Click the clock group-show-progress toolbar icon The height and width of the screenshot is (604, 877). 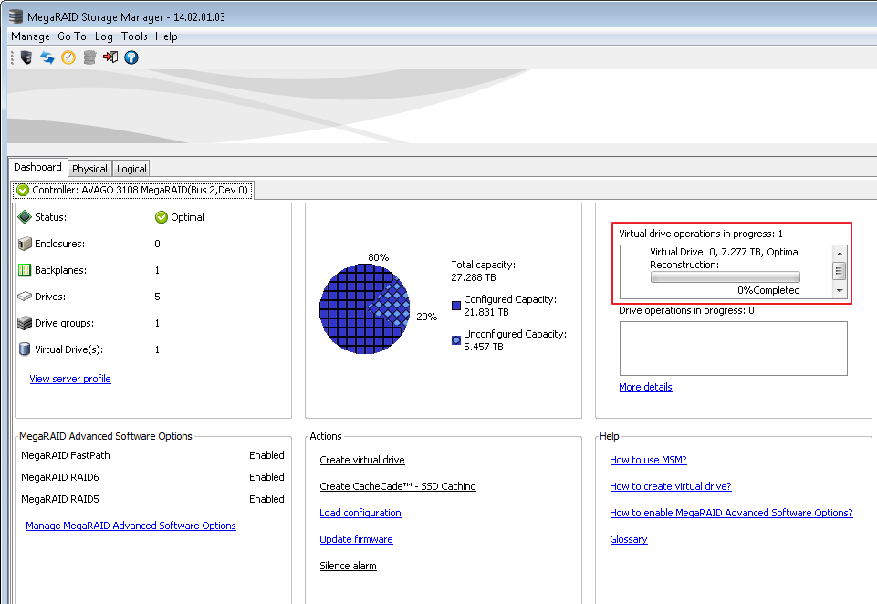click(68, 57)
